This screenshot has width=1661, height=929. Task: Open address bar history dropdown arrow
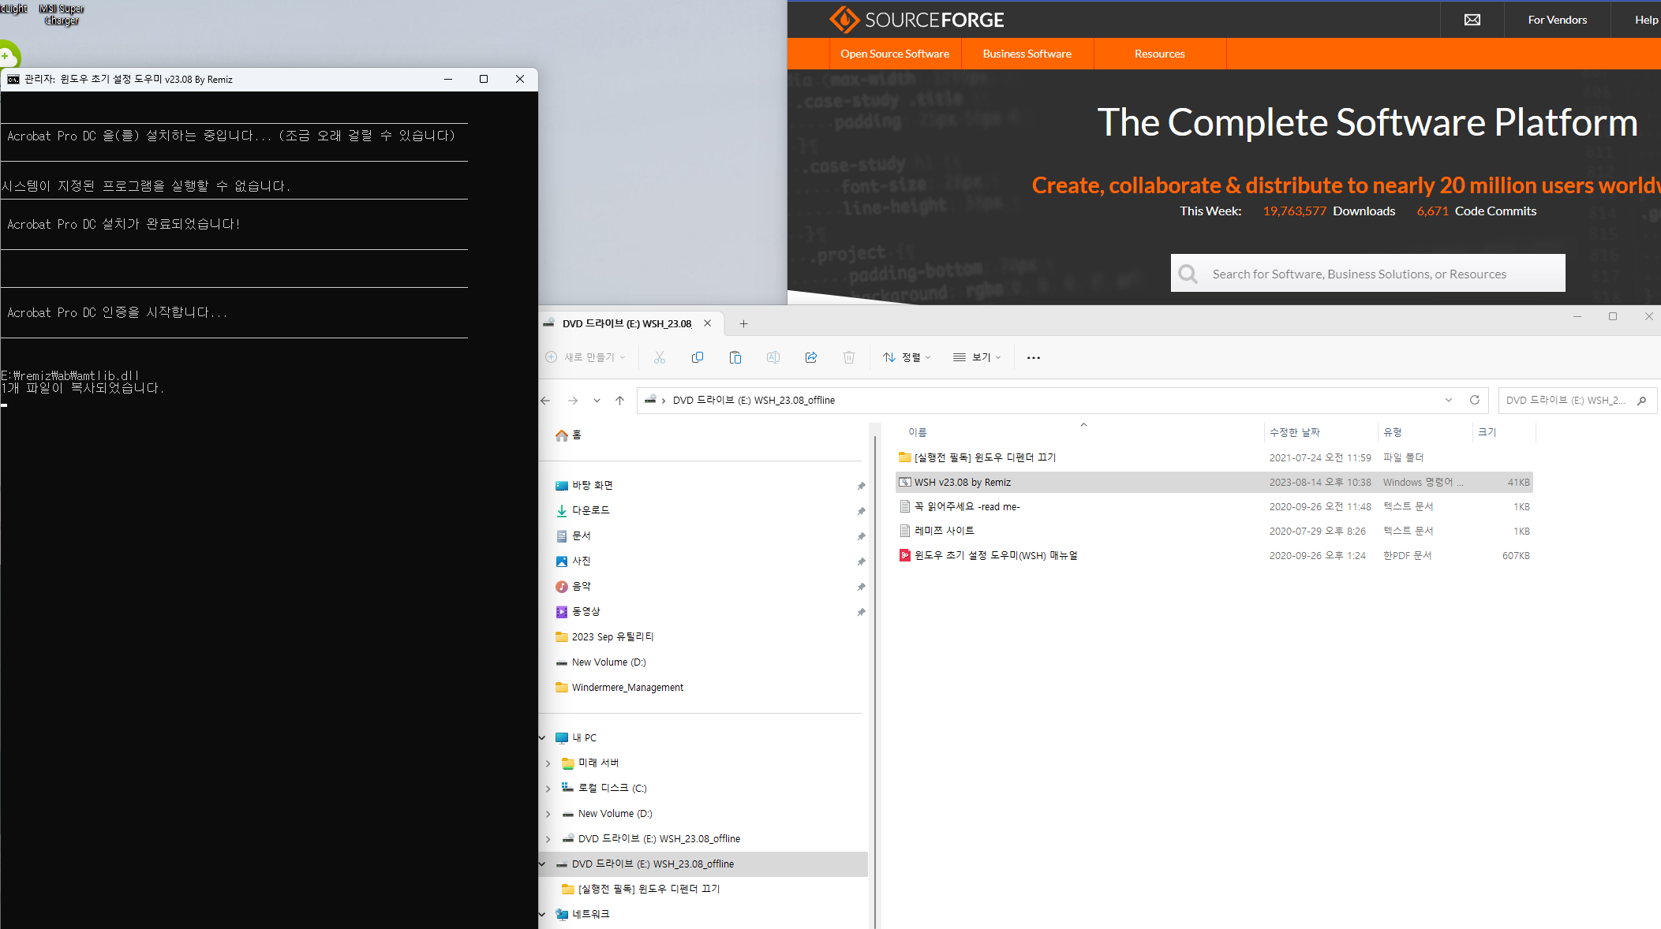pyautogui.click(x=1449, y=400)
